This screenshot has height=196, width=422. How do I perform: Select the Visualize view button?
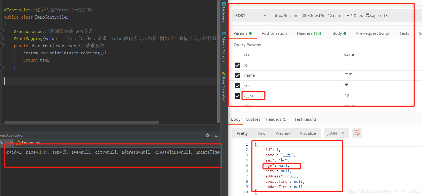(308, 133)
